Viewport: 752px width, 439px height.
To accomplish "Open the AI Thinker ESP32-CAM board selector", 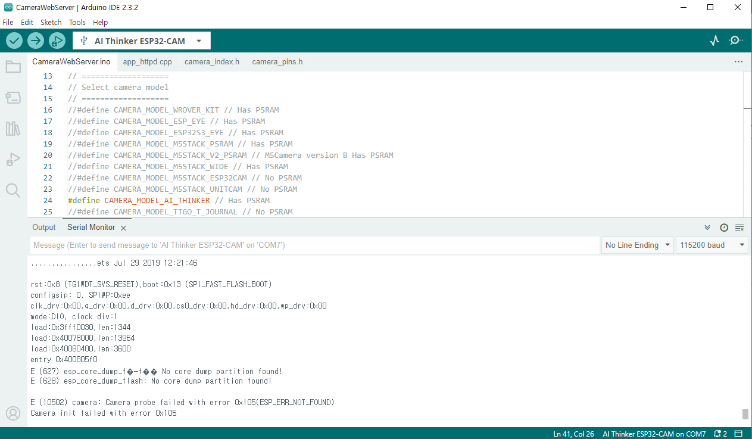I will tap(142, 41).
